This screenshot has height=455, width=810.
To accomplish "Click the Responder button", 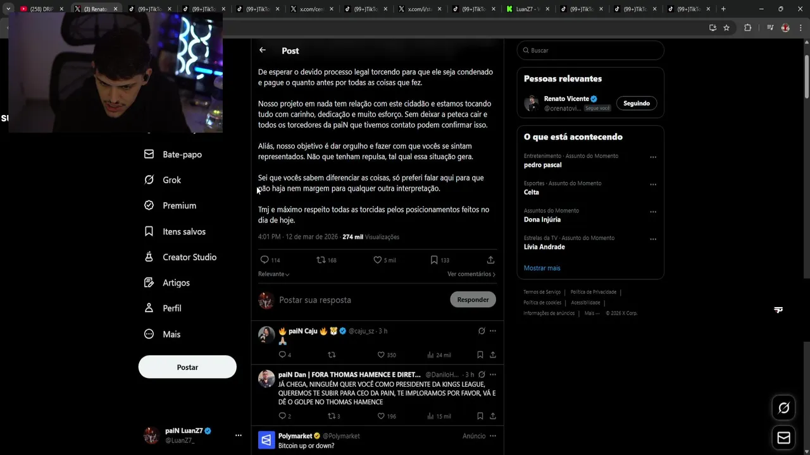I will [473, 300].
